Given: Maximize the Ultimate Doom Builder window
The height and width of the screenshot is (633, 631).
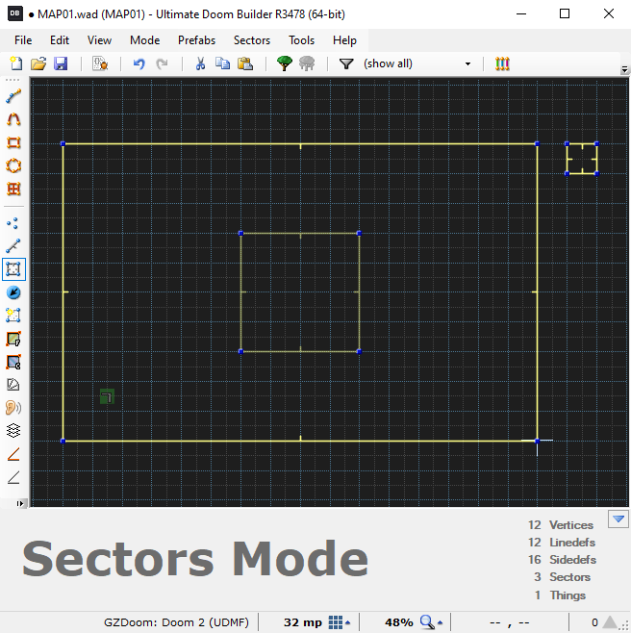Looking at the screenshot, I should coord(565,13).
